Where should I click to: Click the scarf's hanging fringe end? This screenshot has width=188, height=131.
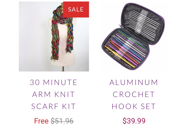click(x=55, y=57)
